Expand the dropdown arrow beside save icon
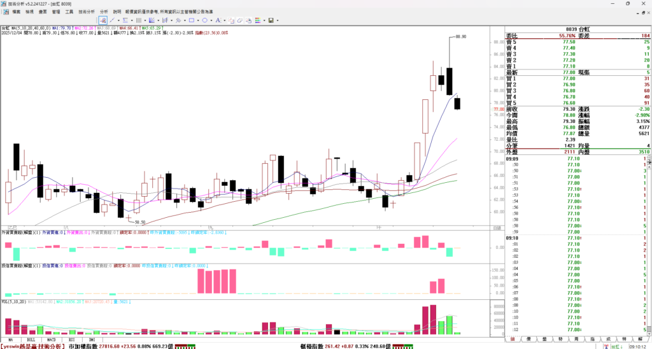 point(278,20)
